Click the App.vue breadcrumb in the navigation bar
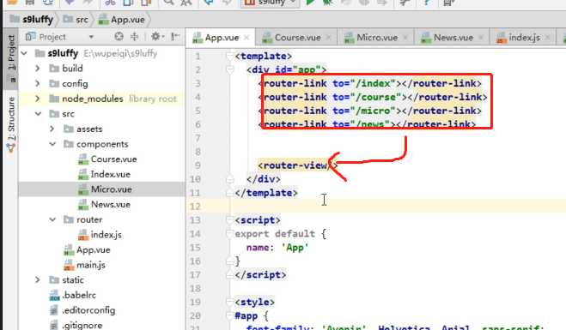This screenshot has width=566, height=330. (x=122, y=20)
